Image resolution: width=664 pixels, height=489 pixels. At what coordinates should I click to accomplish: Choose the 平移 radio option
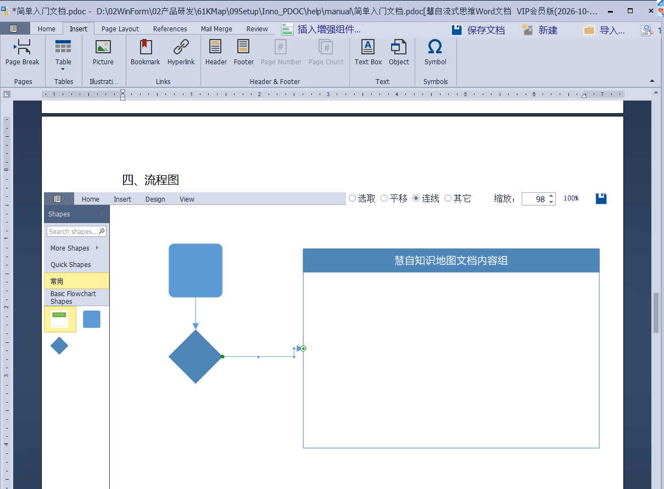[384, 198]
